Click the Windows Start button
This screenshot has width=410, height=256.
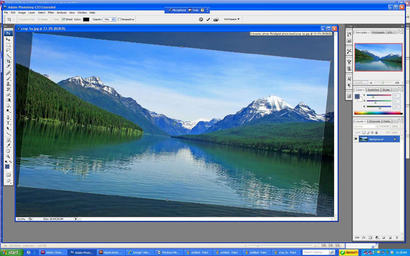pyautogui.click(x=10, y=252)
